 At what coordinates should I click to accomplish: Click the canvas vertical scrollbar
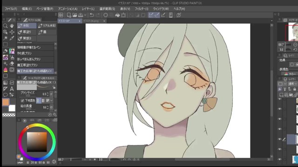pyautogui.click(x=272, y=90)
